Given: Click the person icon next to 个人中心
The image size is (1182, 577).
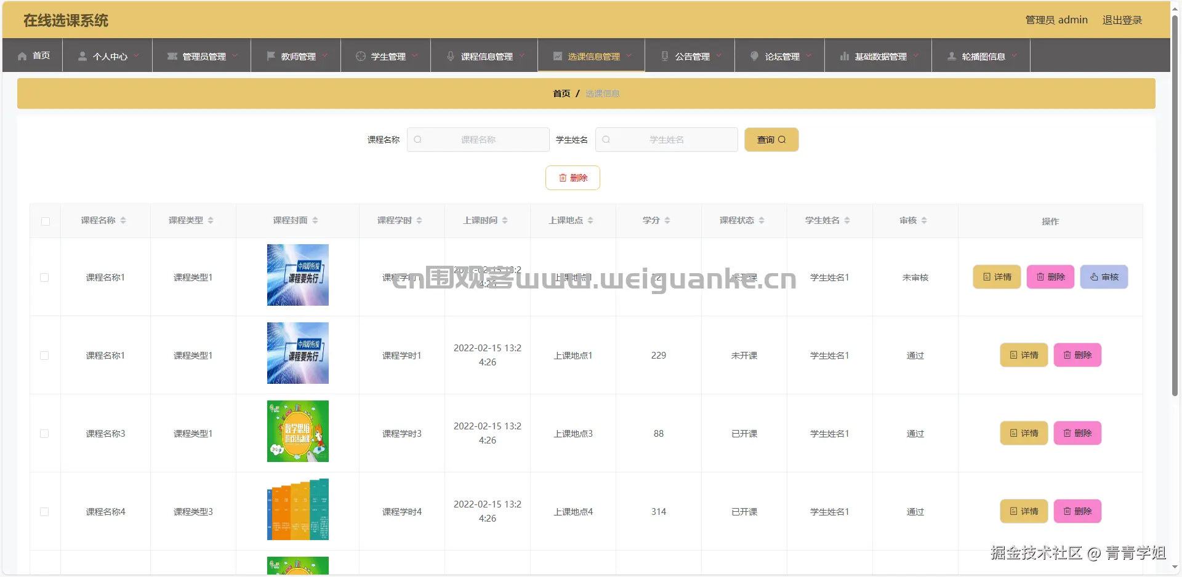Looking at the screenshot, I should point(82,56).
